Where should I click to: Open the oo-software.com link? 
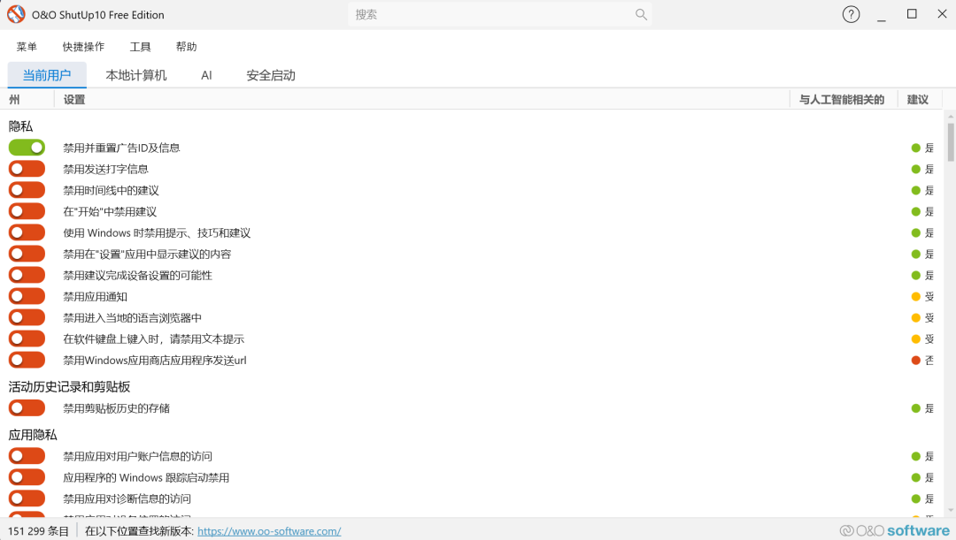point(269,531)
